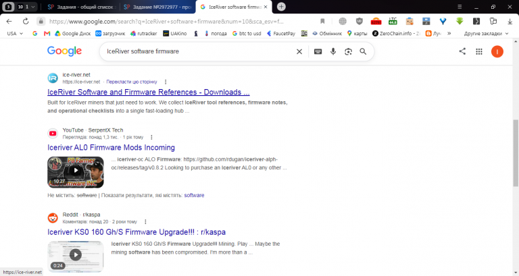Image resolution: width=519 pixels, height=276 pixels.
Task: Open the Обмінник bookmark
Action: point(327,33)
